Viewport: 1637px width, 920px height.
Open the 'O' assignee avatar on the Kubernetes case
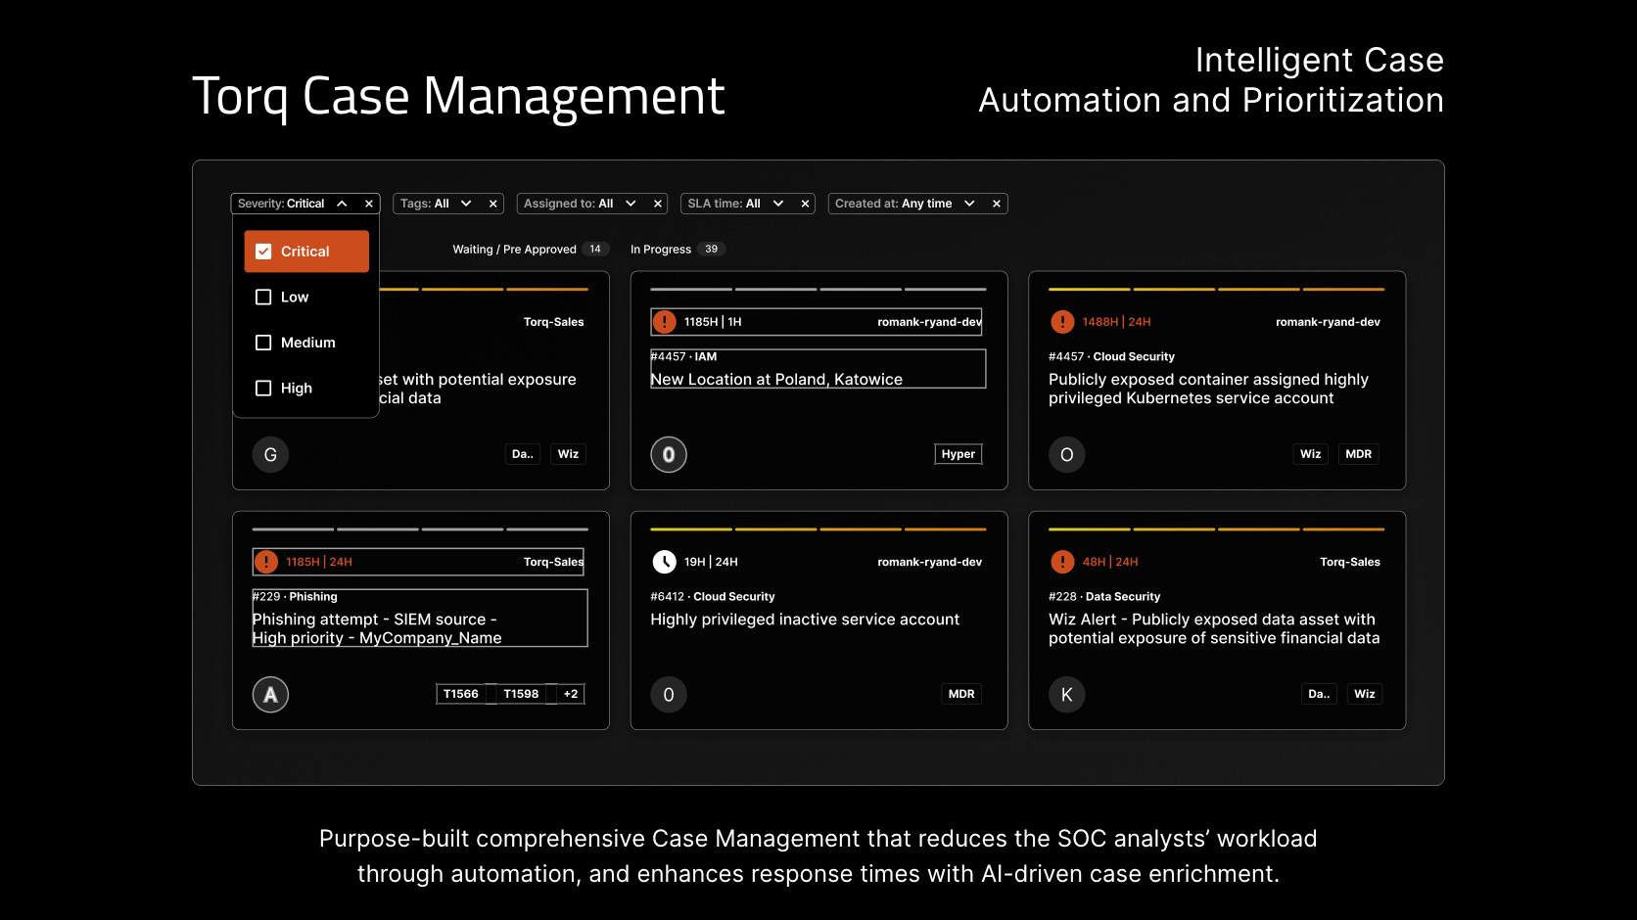pyautogui.click(x=1066, y=454)
